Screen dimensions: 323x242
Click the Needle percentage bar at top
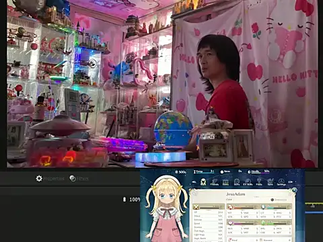tap(258, 171)
